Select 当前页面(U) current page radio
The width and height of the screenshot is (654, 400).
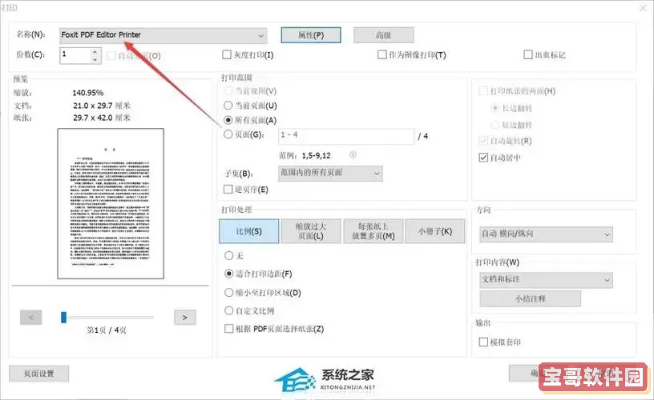(x=228, y=106)
